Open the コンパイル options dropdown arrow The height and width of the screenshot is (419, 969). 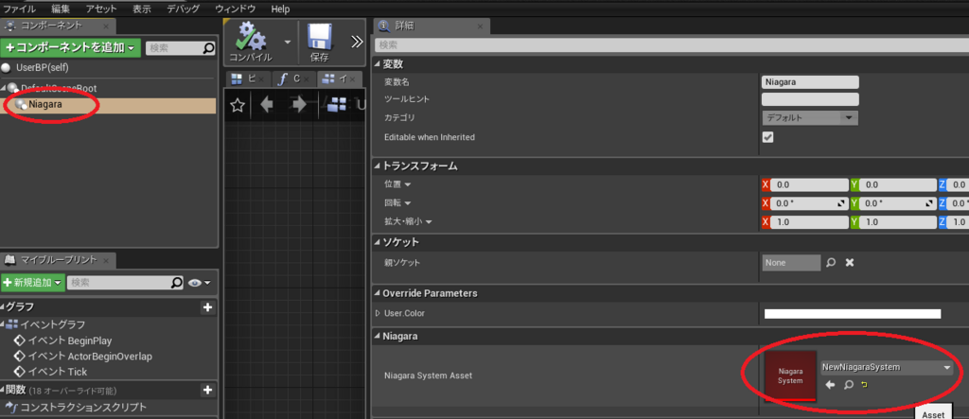tap(288, 42)
